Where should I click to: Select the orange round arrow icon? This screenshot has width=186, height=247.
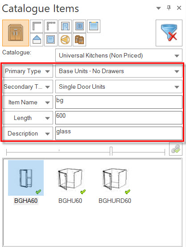pos(65,40)
